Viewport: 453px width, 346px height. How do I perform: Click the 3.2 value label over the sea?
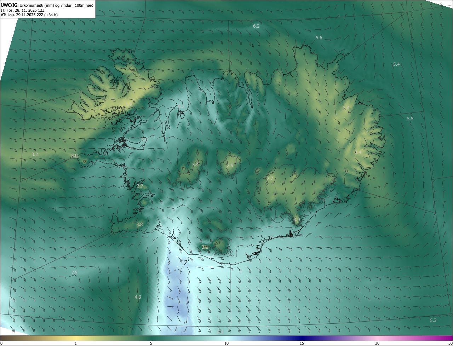point(35,155)
